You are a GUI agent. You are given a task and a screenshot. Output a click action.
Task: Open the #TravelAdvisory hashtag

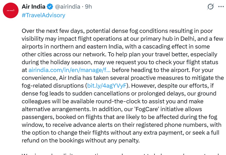43,15
